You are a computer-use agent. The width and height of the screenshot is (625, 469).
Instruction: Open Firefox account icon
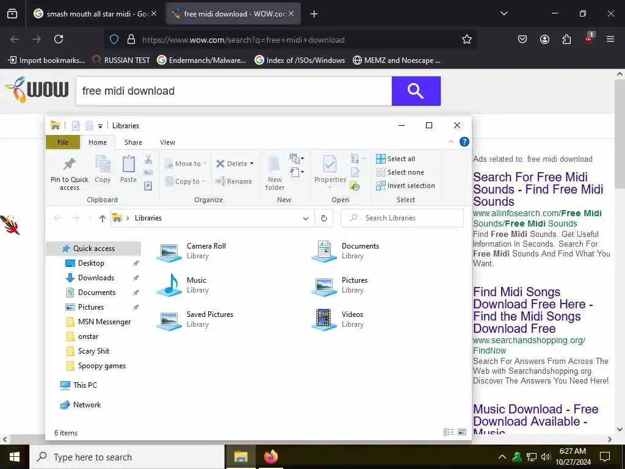pos(544,39)
